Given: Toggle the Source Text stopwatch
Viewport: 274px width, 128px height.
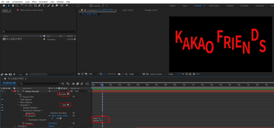Looking at the screenshot, I should pyautogui.click(x=21, y=97).
